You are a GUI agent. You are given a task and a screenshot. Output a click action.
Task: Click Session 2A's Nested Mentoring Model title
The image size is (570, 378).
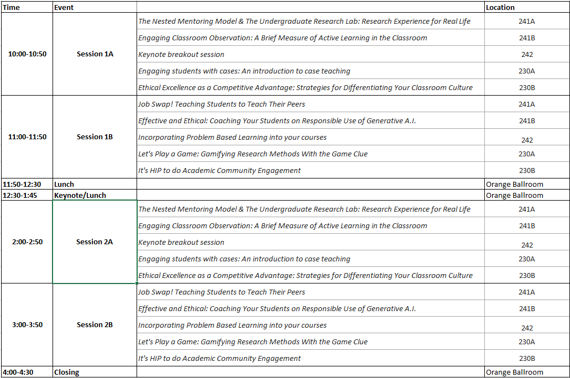pos(304,209)
